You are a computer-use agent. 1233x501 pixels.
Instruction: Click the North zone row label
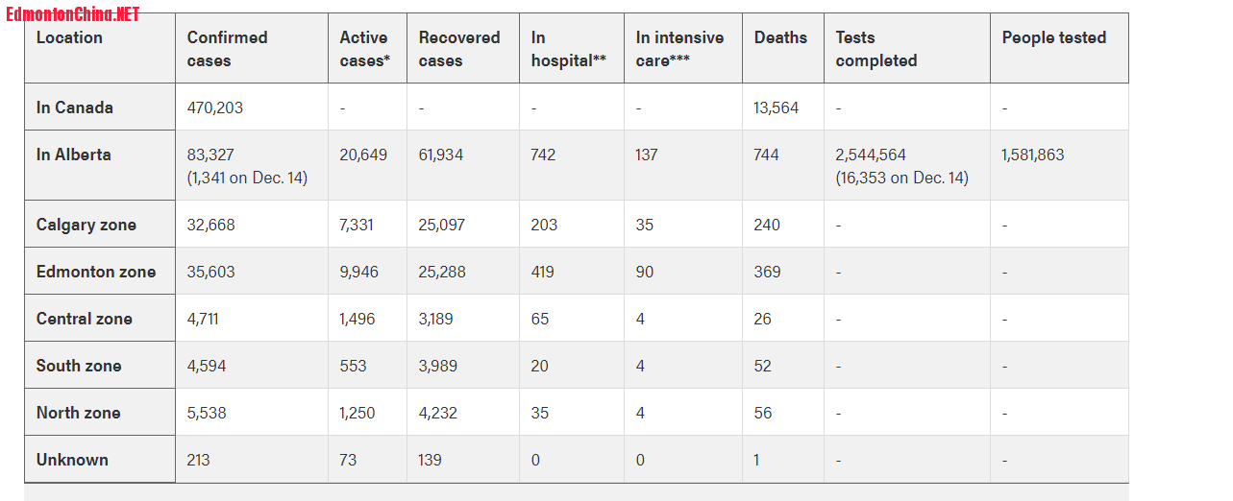click(79, 413)
